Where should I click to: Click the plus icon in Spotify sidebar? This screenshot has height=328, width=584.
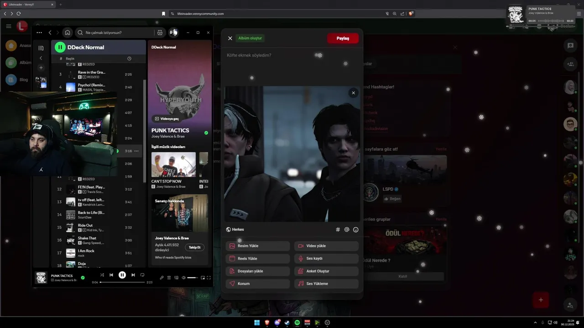41,67
